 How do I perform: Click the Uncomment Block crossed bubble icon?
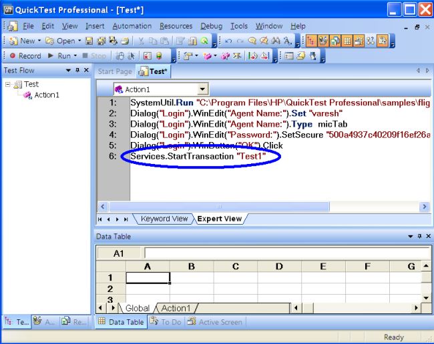click(x=264, y=41)
